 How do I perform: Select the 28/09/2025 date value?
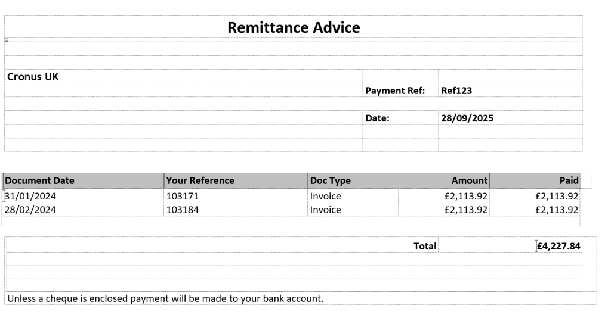[x=467, y=118]
